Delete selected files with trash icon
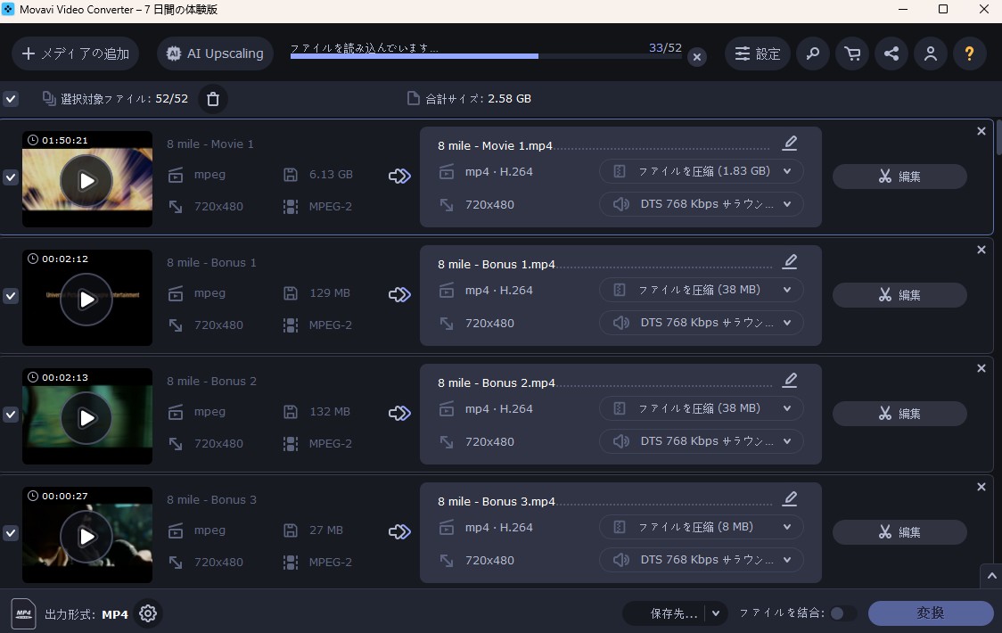The width and height of the screenshot is (1002, 633). pos(212,99)
